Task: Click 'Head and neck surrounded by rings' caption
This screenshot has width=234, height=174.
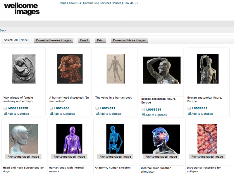Action: click(x=23, y=170)
